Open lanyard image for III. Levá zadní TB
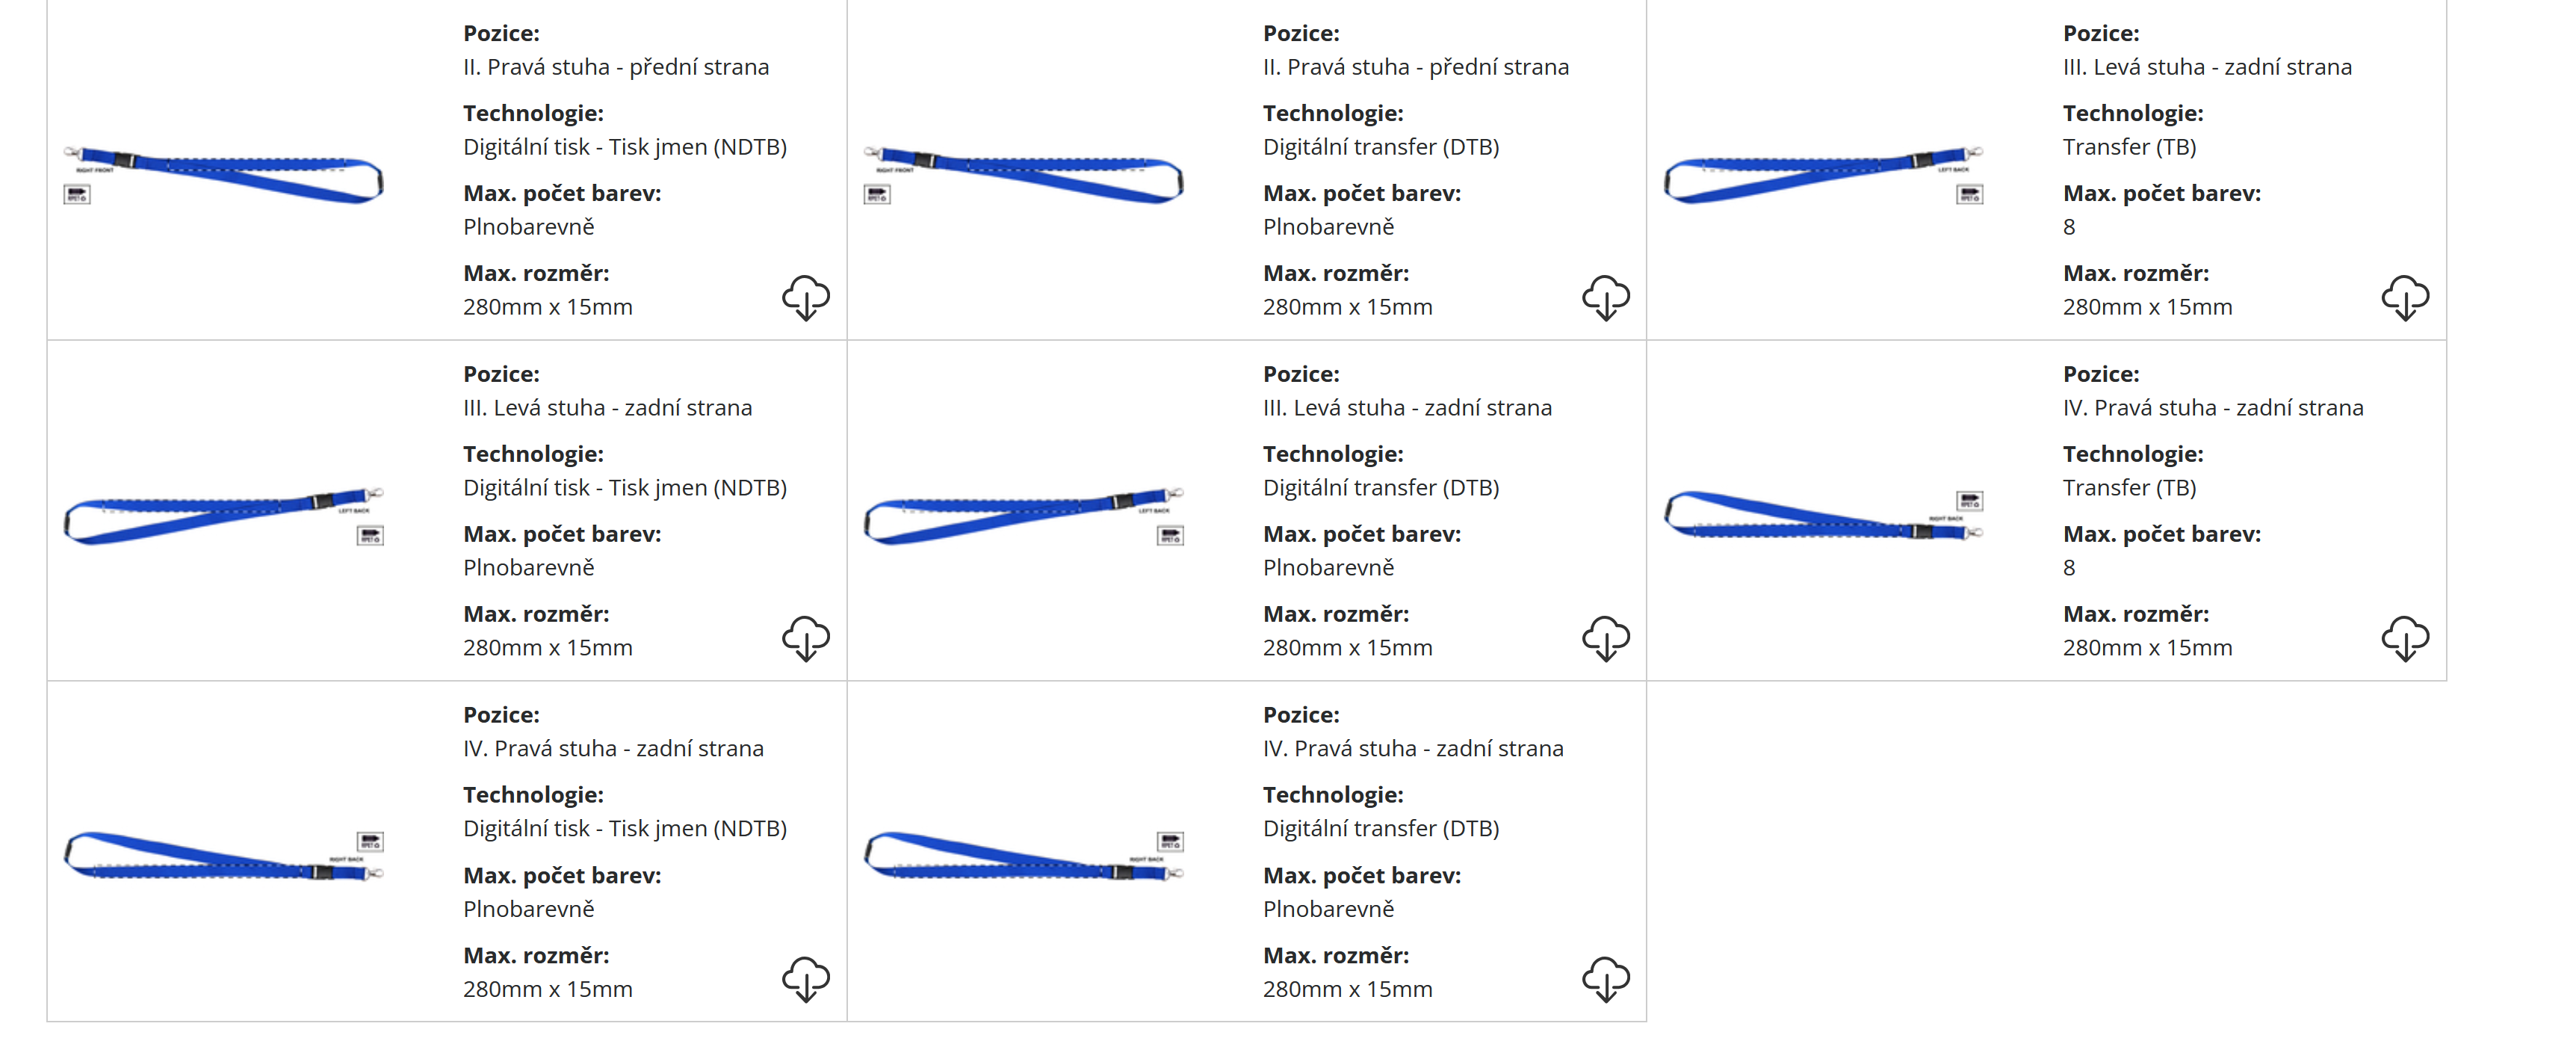Screen dimensions: 2576x1050 (1823, 175)
